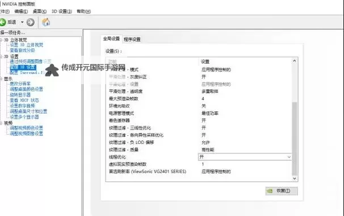Select the 平滑处理 - 透明度 row
This screenshot has width=344, height=216.
(x=199, y=92)
